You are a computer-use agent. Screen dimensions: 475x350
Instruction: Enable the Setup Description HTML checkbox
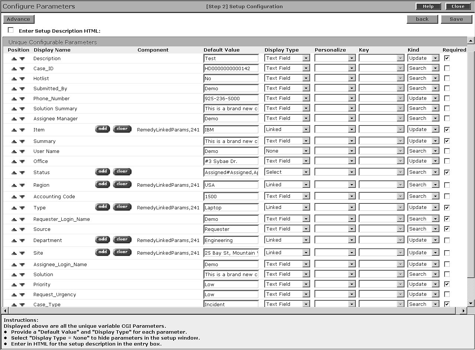tap(10, 30)
